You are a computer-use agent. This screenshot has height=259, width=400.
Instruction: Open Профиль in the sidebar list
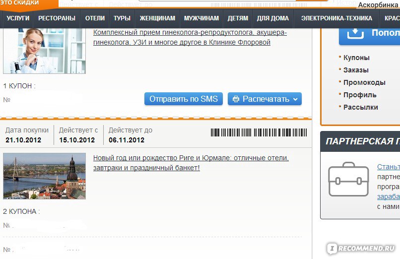(360, 95)
